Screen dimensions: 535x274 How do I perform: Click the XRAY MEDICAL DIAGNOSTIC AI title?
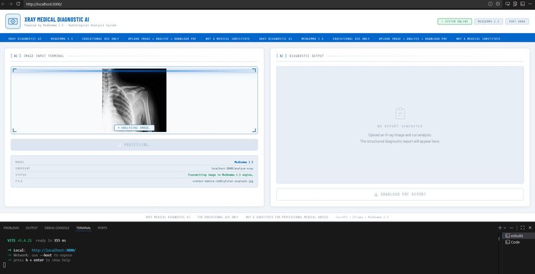coord(56,19)
